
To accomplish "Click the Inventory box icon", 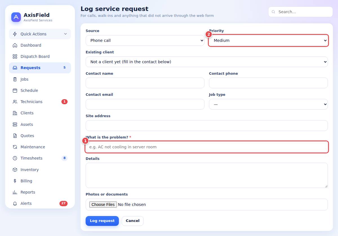I will pyautogui.click(x=15, y=170).
